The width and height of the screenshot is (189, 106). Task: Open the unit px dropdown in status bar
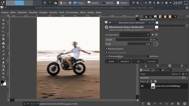pos(26,104)
